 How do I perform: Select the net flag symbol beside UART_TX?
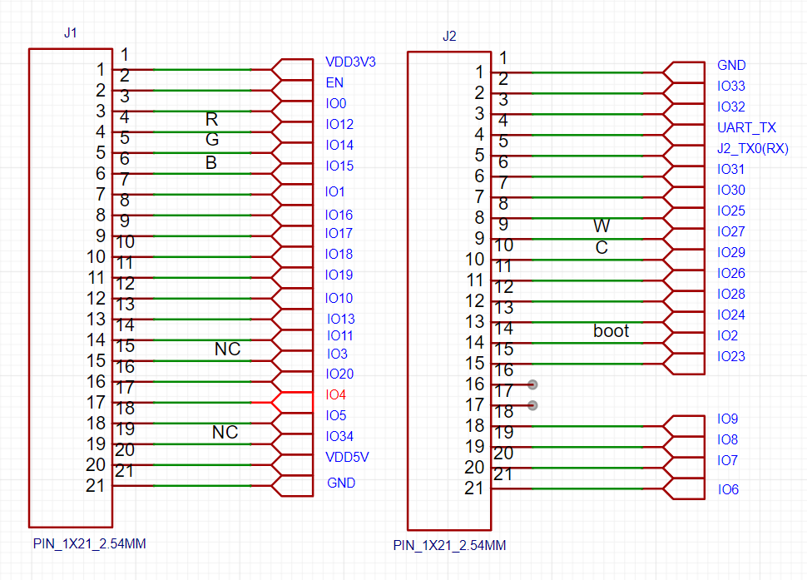point(684,136)
